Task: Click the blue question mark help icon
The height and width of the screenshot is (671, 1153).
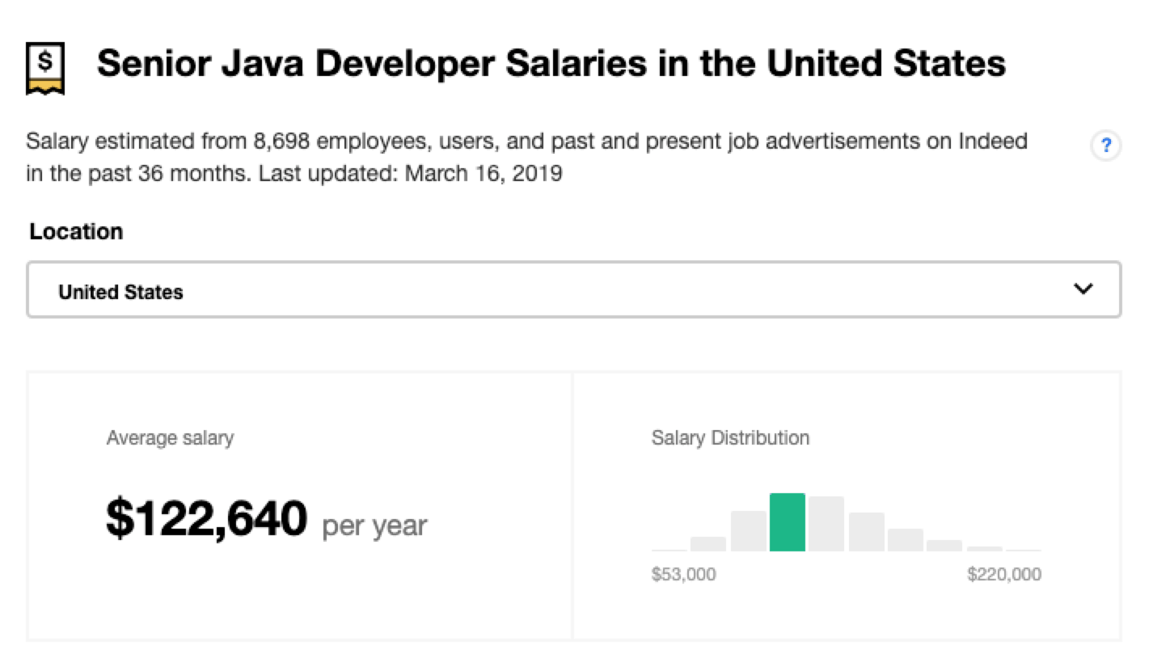Action: [1106, 146]
